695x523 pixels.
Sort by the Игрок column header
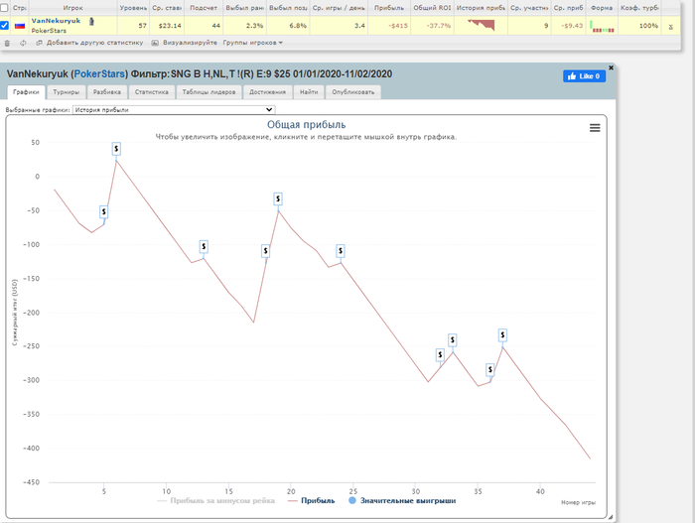tap(72, 8)
